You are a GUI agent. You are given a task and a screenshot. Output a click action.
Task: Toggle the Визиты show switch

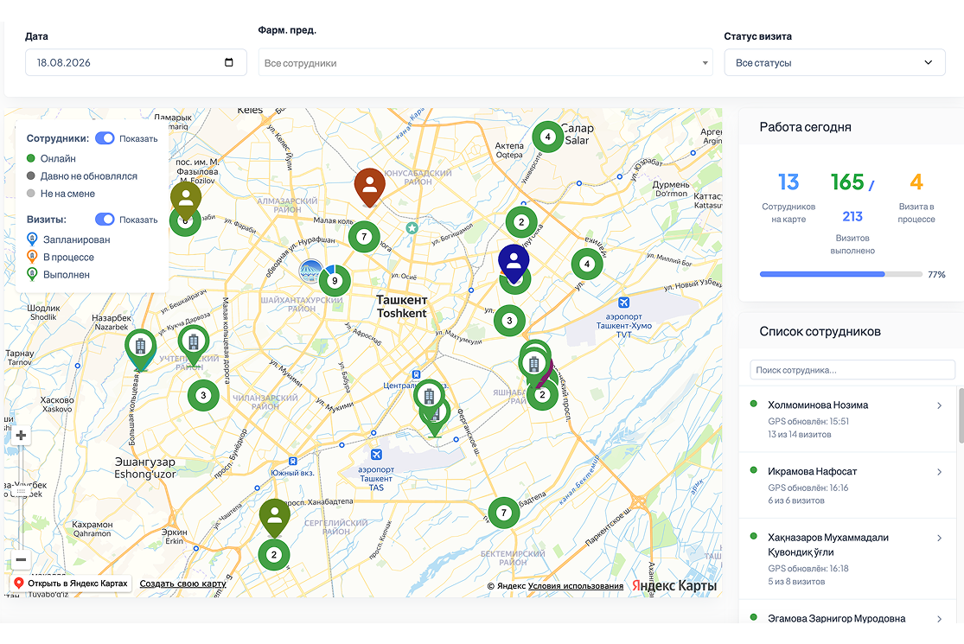(105, 220)
